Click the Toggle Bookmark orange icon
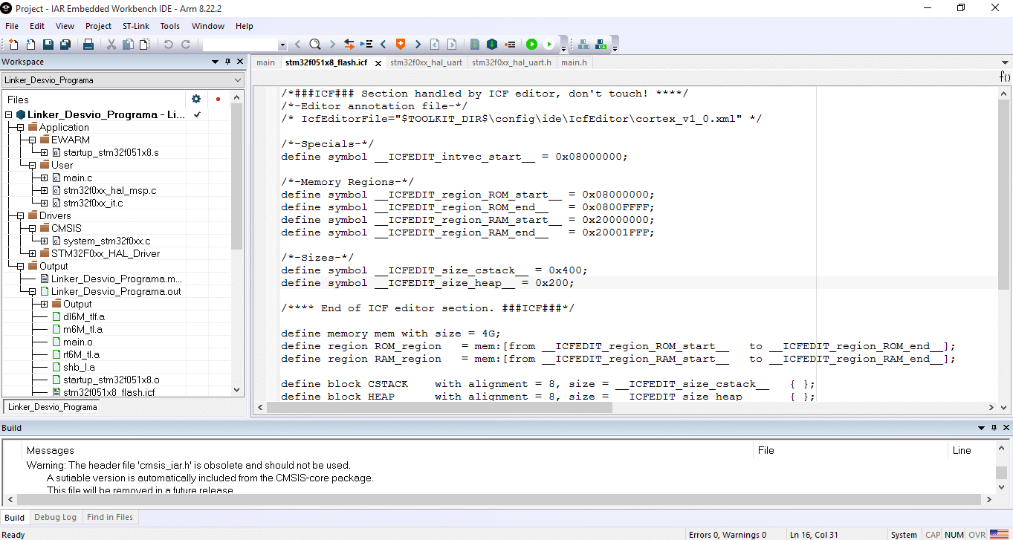Screen dimensions: 1013x540 coord(401,45)
